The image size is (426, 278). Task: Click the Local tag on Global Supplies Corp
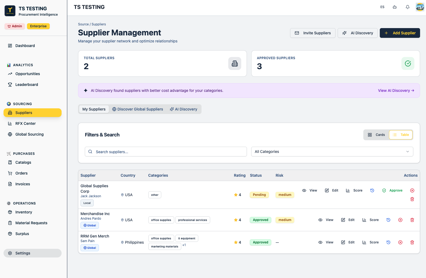pos(87,203)
